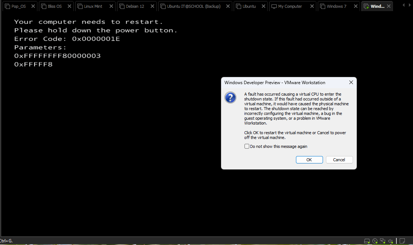Click the left tab-scroll chevron
The height and width of the screenshot is (245, 413).
pos(403,5)
